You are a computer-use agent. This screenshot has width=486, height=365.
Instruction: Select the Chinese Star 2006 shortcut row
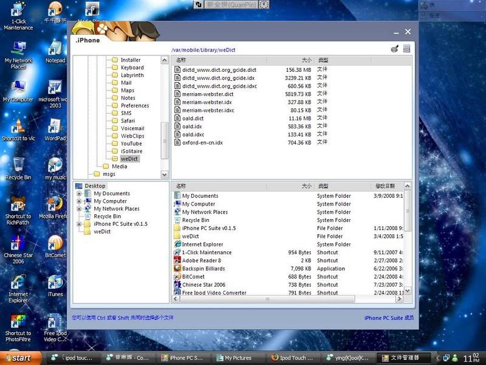288,284
